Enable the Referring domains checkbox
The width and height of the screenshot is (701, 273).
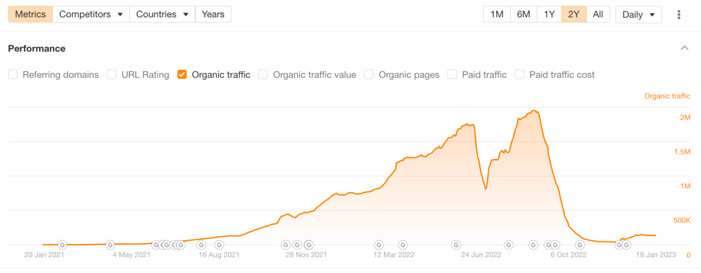coord(13,74)
